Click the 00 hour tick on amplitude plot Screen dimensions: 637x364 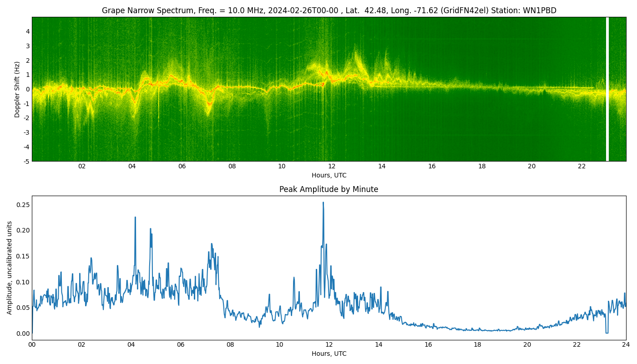[32, 344]
